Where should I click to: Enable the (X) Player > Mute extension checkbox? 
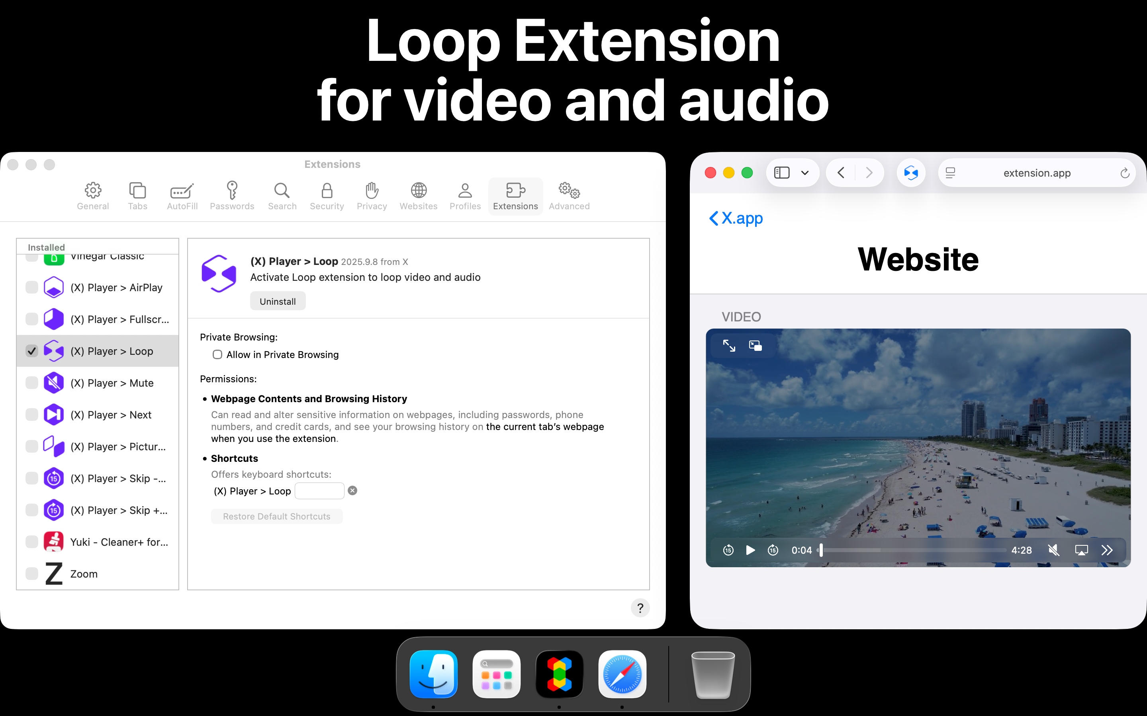pos(32,383)
